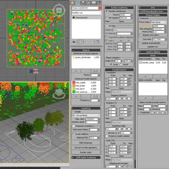Image resolution: width=169 pixels, height=169 pixels.
Task: Open the Modifier List dropdown
Action: coord(86,13)
